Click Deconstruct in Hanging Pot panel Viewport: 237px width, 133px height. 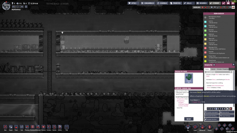pyautogui.click(x=227, y=112)
